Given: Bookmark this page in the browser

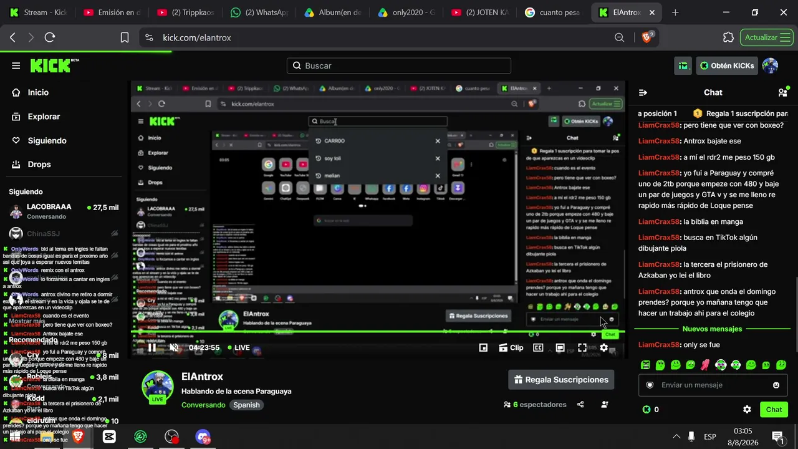Looking at the screenshot, I should (125, 37).
